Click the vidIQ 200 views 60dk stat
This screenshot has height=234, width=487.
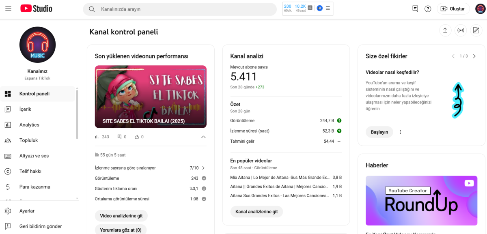288,8
